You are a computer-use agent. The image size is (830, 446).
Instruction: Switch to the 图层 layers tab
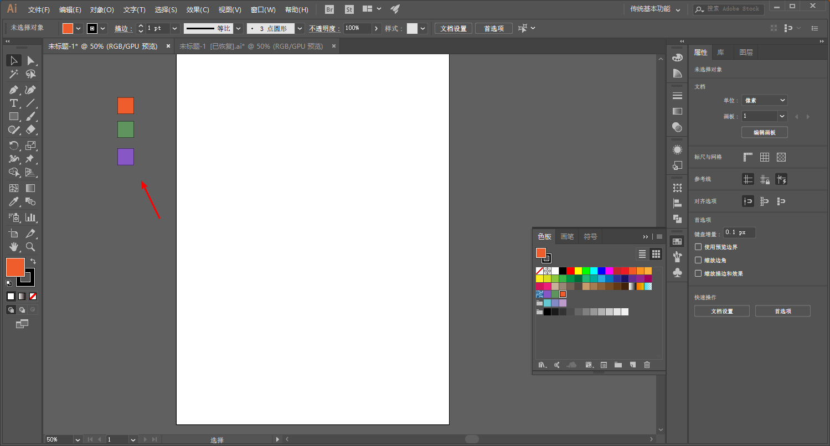coord(746,53)
